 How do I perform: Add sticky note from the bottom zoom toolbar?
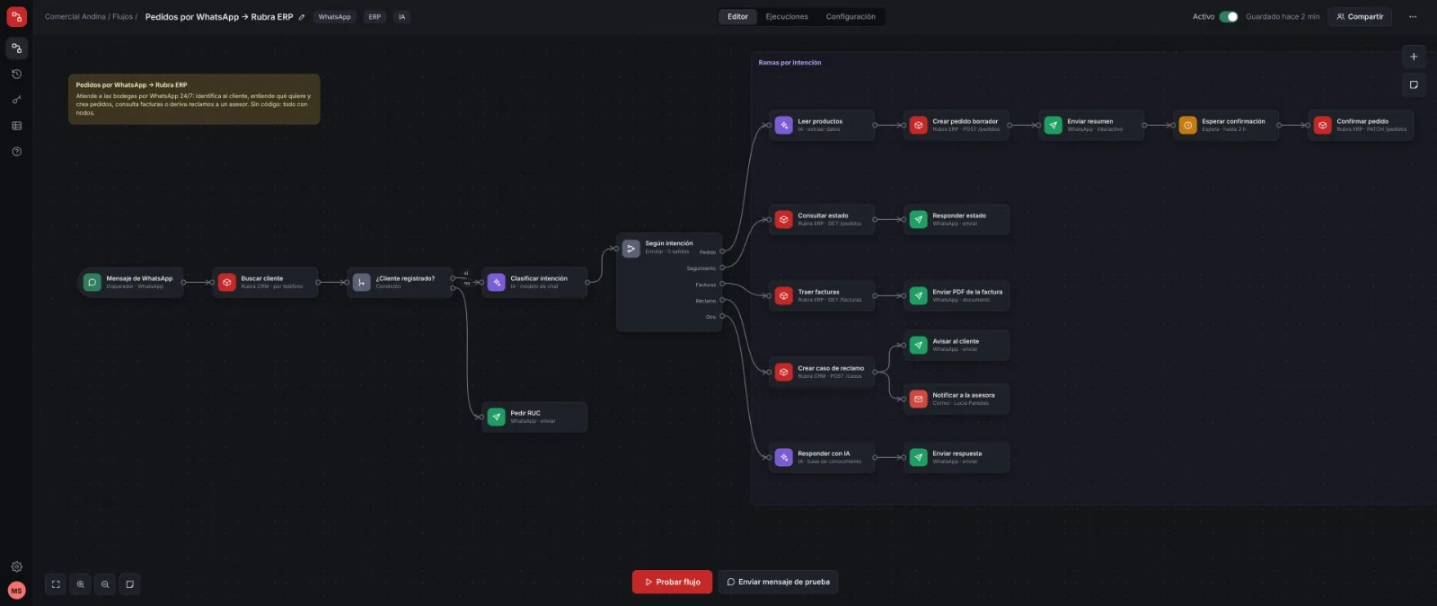tap(130, 584)
